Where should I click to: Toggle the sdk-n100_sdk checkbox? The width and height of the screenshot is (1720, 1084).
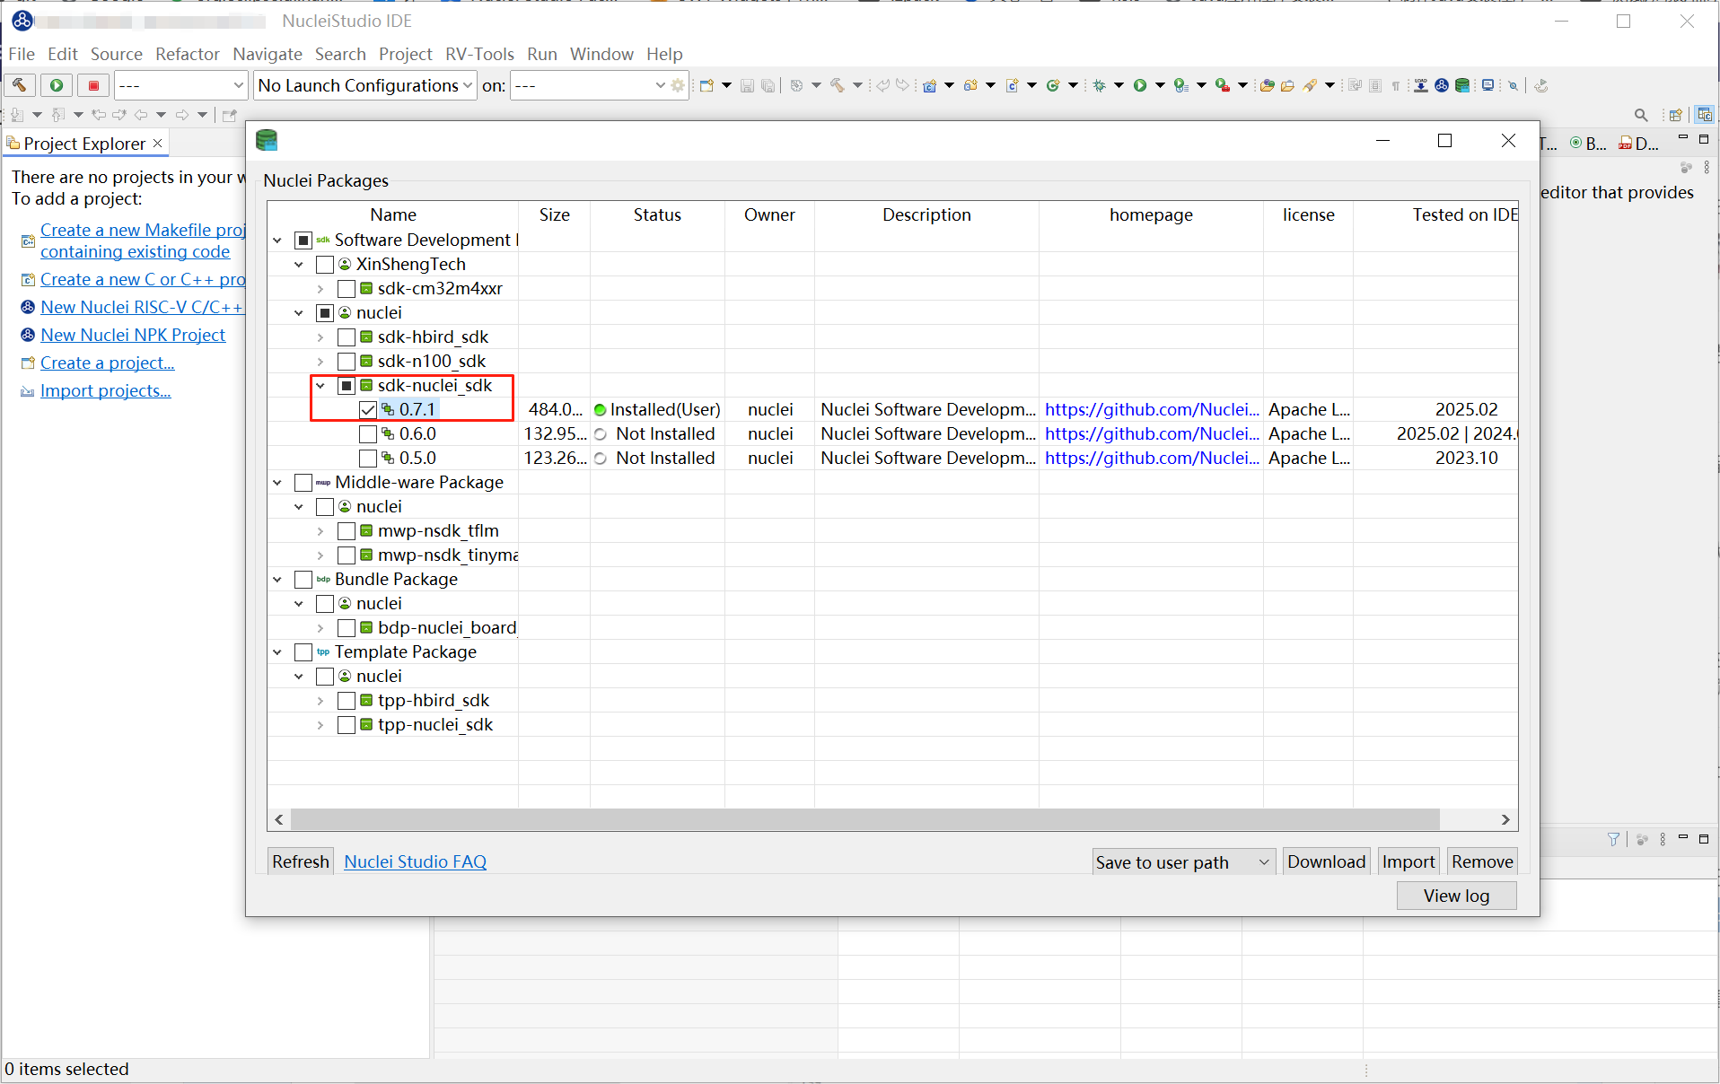click(347, 362)
